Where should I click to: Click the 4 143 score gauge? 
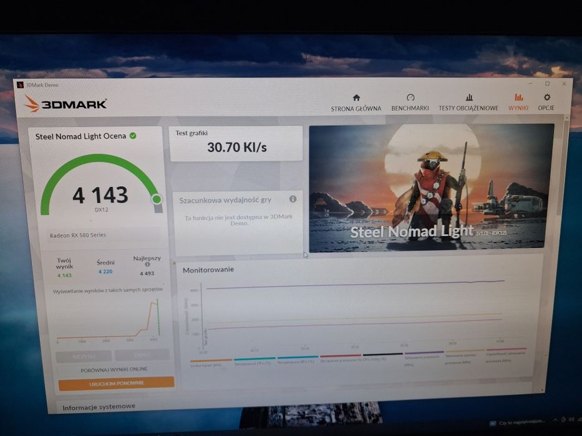click(x=101, y=186)
